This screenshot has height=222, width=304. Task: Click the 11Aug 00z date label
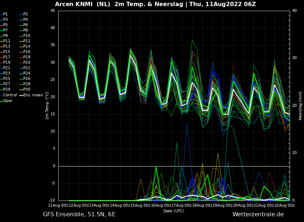[58, 205]
